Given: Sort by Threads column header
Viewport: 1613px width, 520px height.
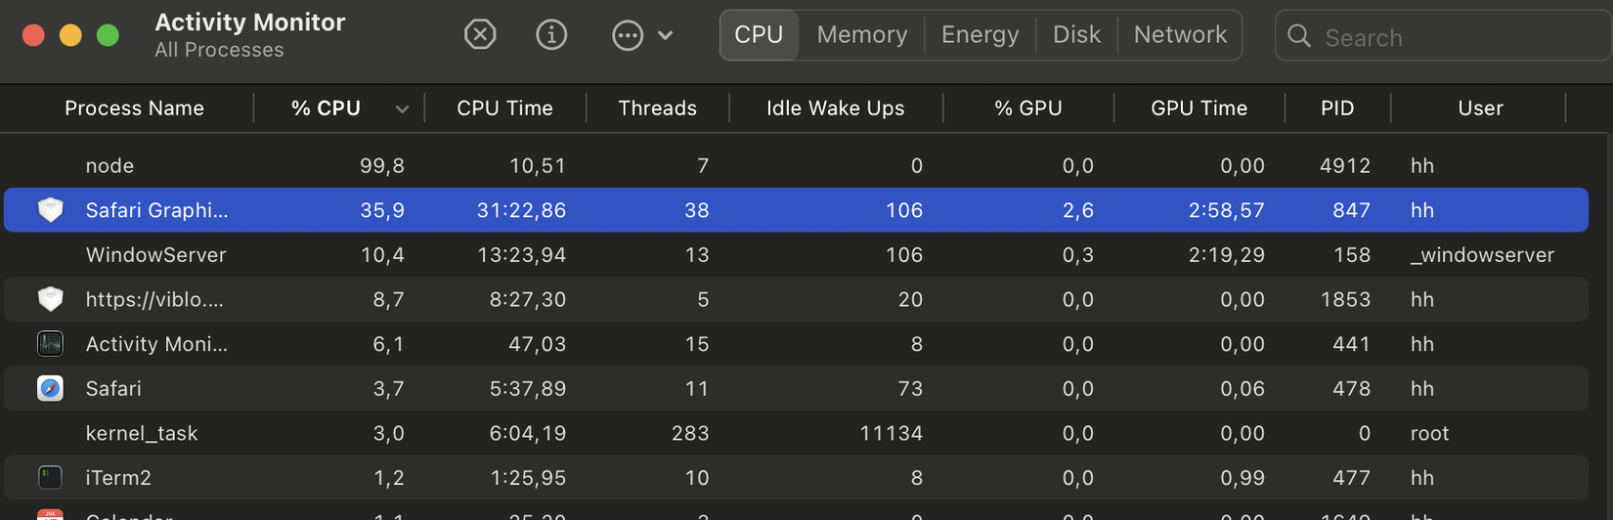Looking at the screenshot, I should click(x=657, y=108).
